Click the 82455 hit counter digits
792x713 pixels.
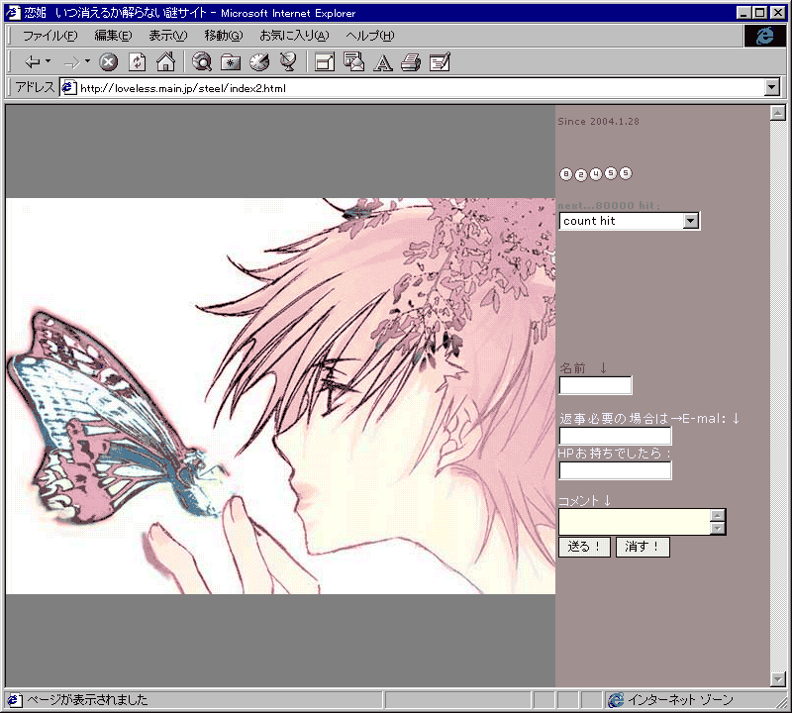point(596,174)
